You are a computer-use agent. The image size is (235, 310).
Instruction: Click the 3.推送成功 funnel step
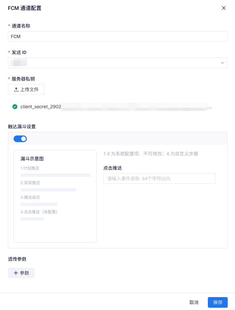click(x=30, y=197)
